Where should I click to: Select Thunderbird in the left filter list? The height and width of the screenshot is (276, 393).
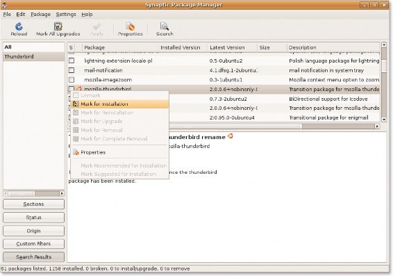[x=33, y=56]
